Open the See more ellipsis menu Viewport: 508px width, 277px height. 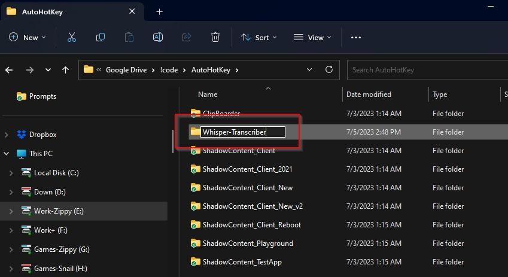pos(356,37)
